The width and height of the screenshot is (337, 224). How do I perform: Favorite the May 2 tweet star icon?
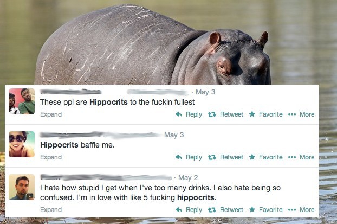(x=252, y=209)
